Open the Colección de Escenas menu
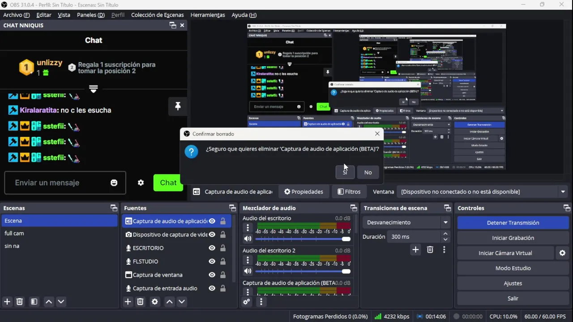 pyautogui.click(x=157, y=15)
